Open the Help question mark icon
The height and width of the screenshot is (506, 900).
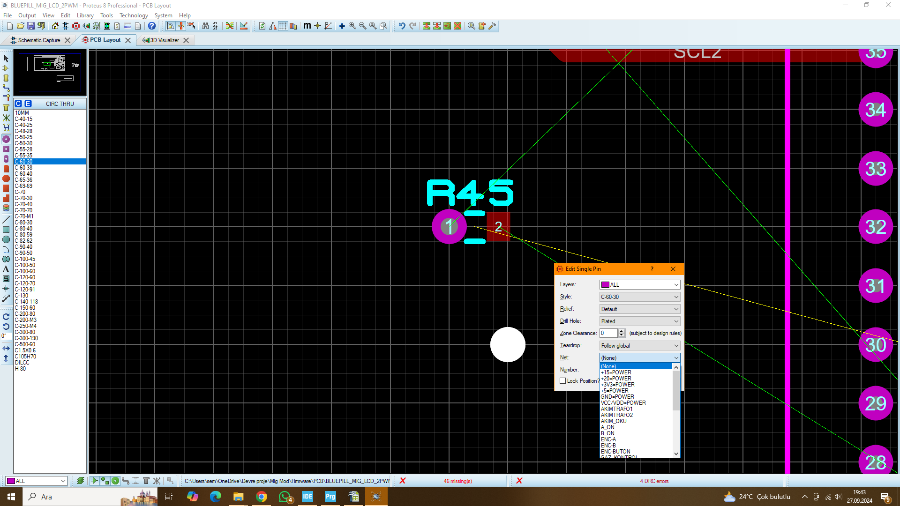point(152,26)
